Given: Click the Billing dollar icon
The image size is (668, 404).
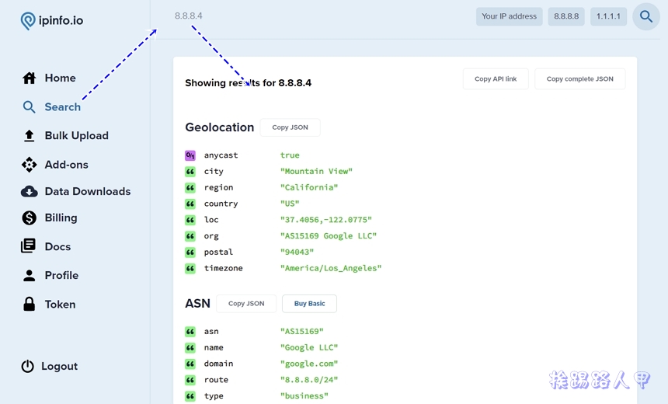Looking at the screenshot, I should tap(30, 218).
